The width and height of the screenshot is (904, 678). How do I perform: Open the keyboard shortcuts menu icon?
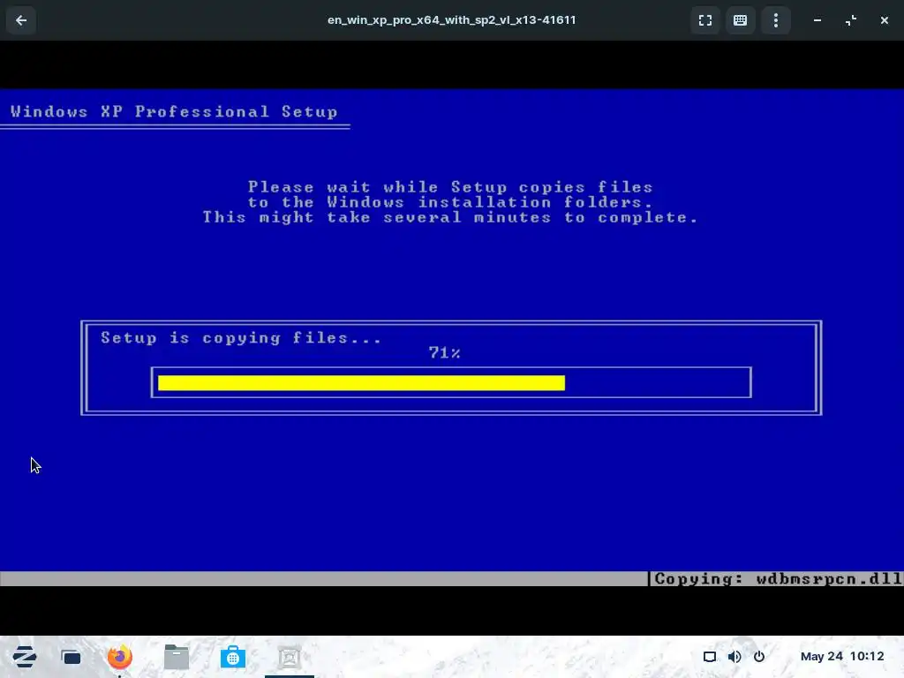tap(741, 20)
